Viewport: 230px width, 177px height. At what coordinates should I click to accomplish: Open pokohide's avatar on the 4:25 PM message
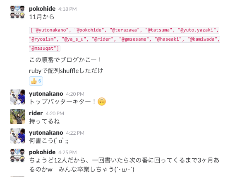(x=17, y=155)
